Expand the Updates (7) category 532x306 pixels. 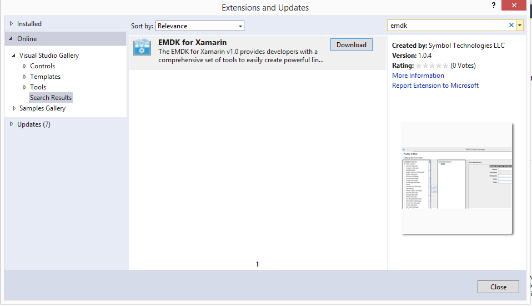click(11, 124)
